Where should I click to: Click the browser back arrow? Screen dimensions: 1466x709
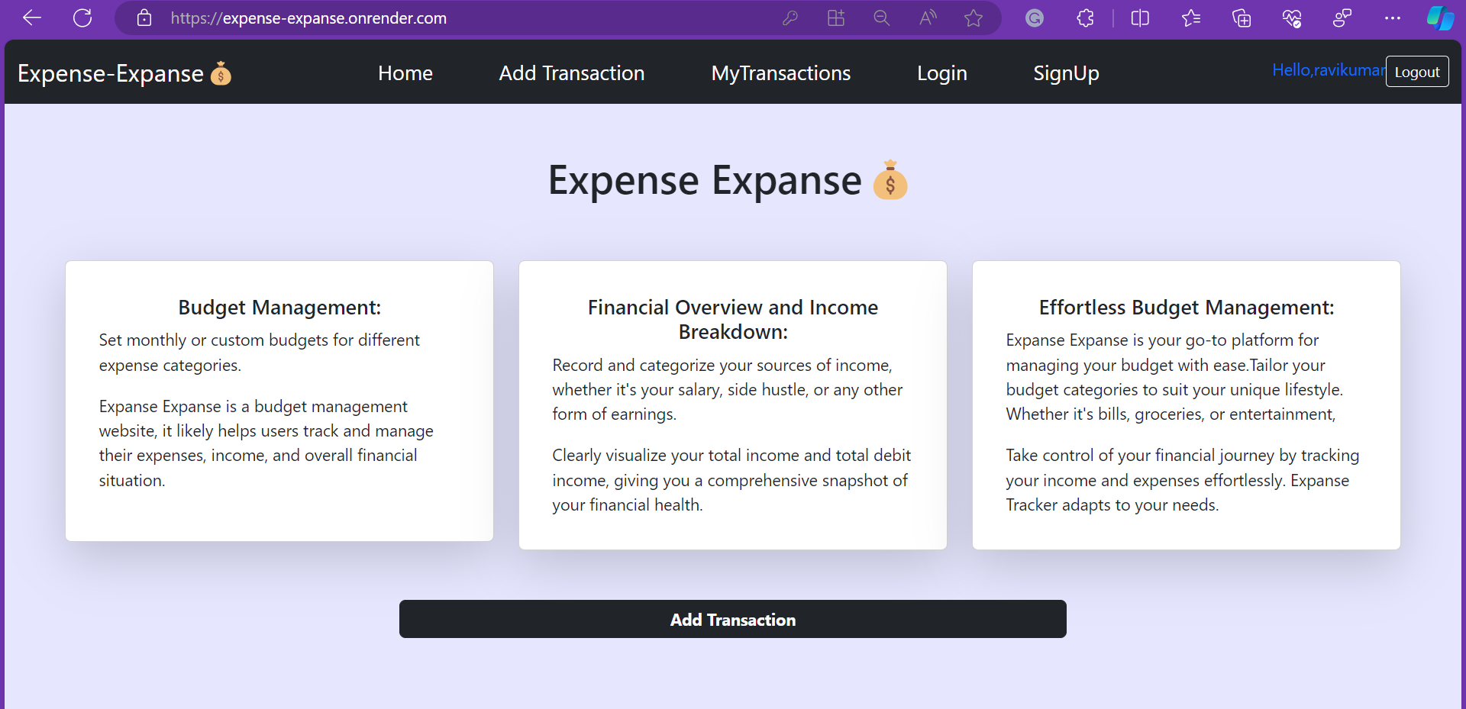(x=32, y=18)
